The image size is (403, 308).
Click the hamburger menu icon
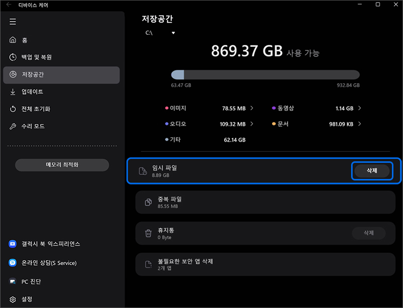(13, 22)
